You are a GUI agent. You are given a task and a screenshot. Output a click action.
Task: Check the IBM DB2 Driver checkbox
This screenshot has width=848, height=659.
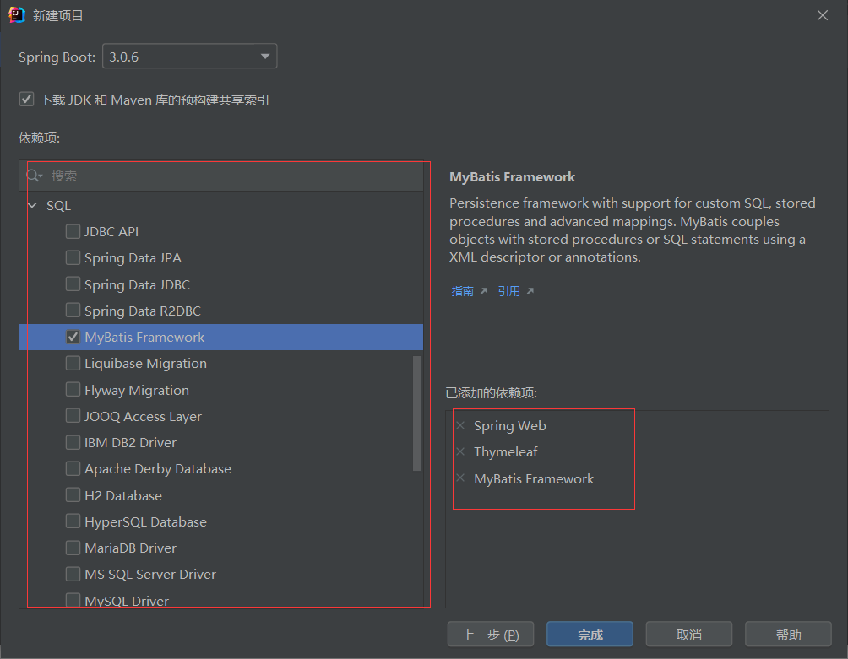[73, 442]
